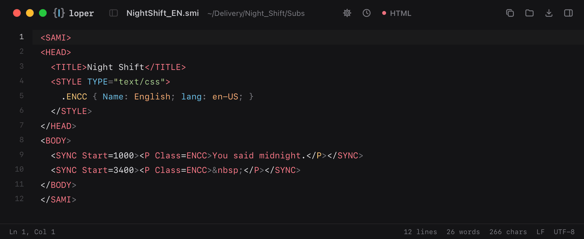The width and height of the screenshot is (584, 239).
Task: Click the Start=1000 sync attribute
Action: coord(108,156)
